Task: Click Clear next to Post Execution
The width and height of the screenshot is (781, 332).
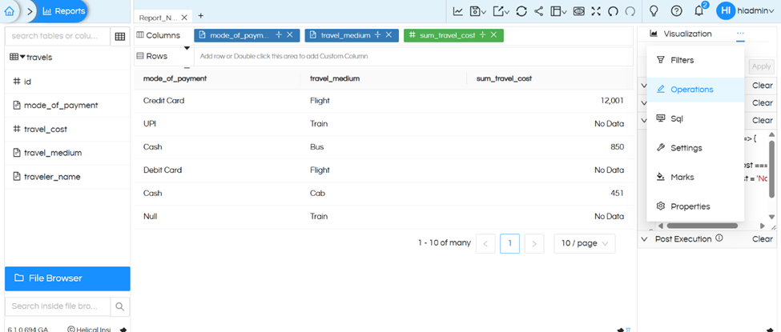Action: [762, 238]
